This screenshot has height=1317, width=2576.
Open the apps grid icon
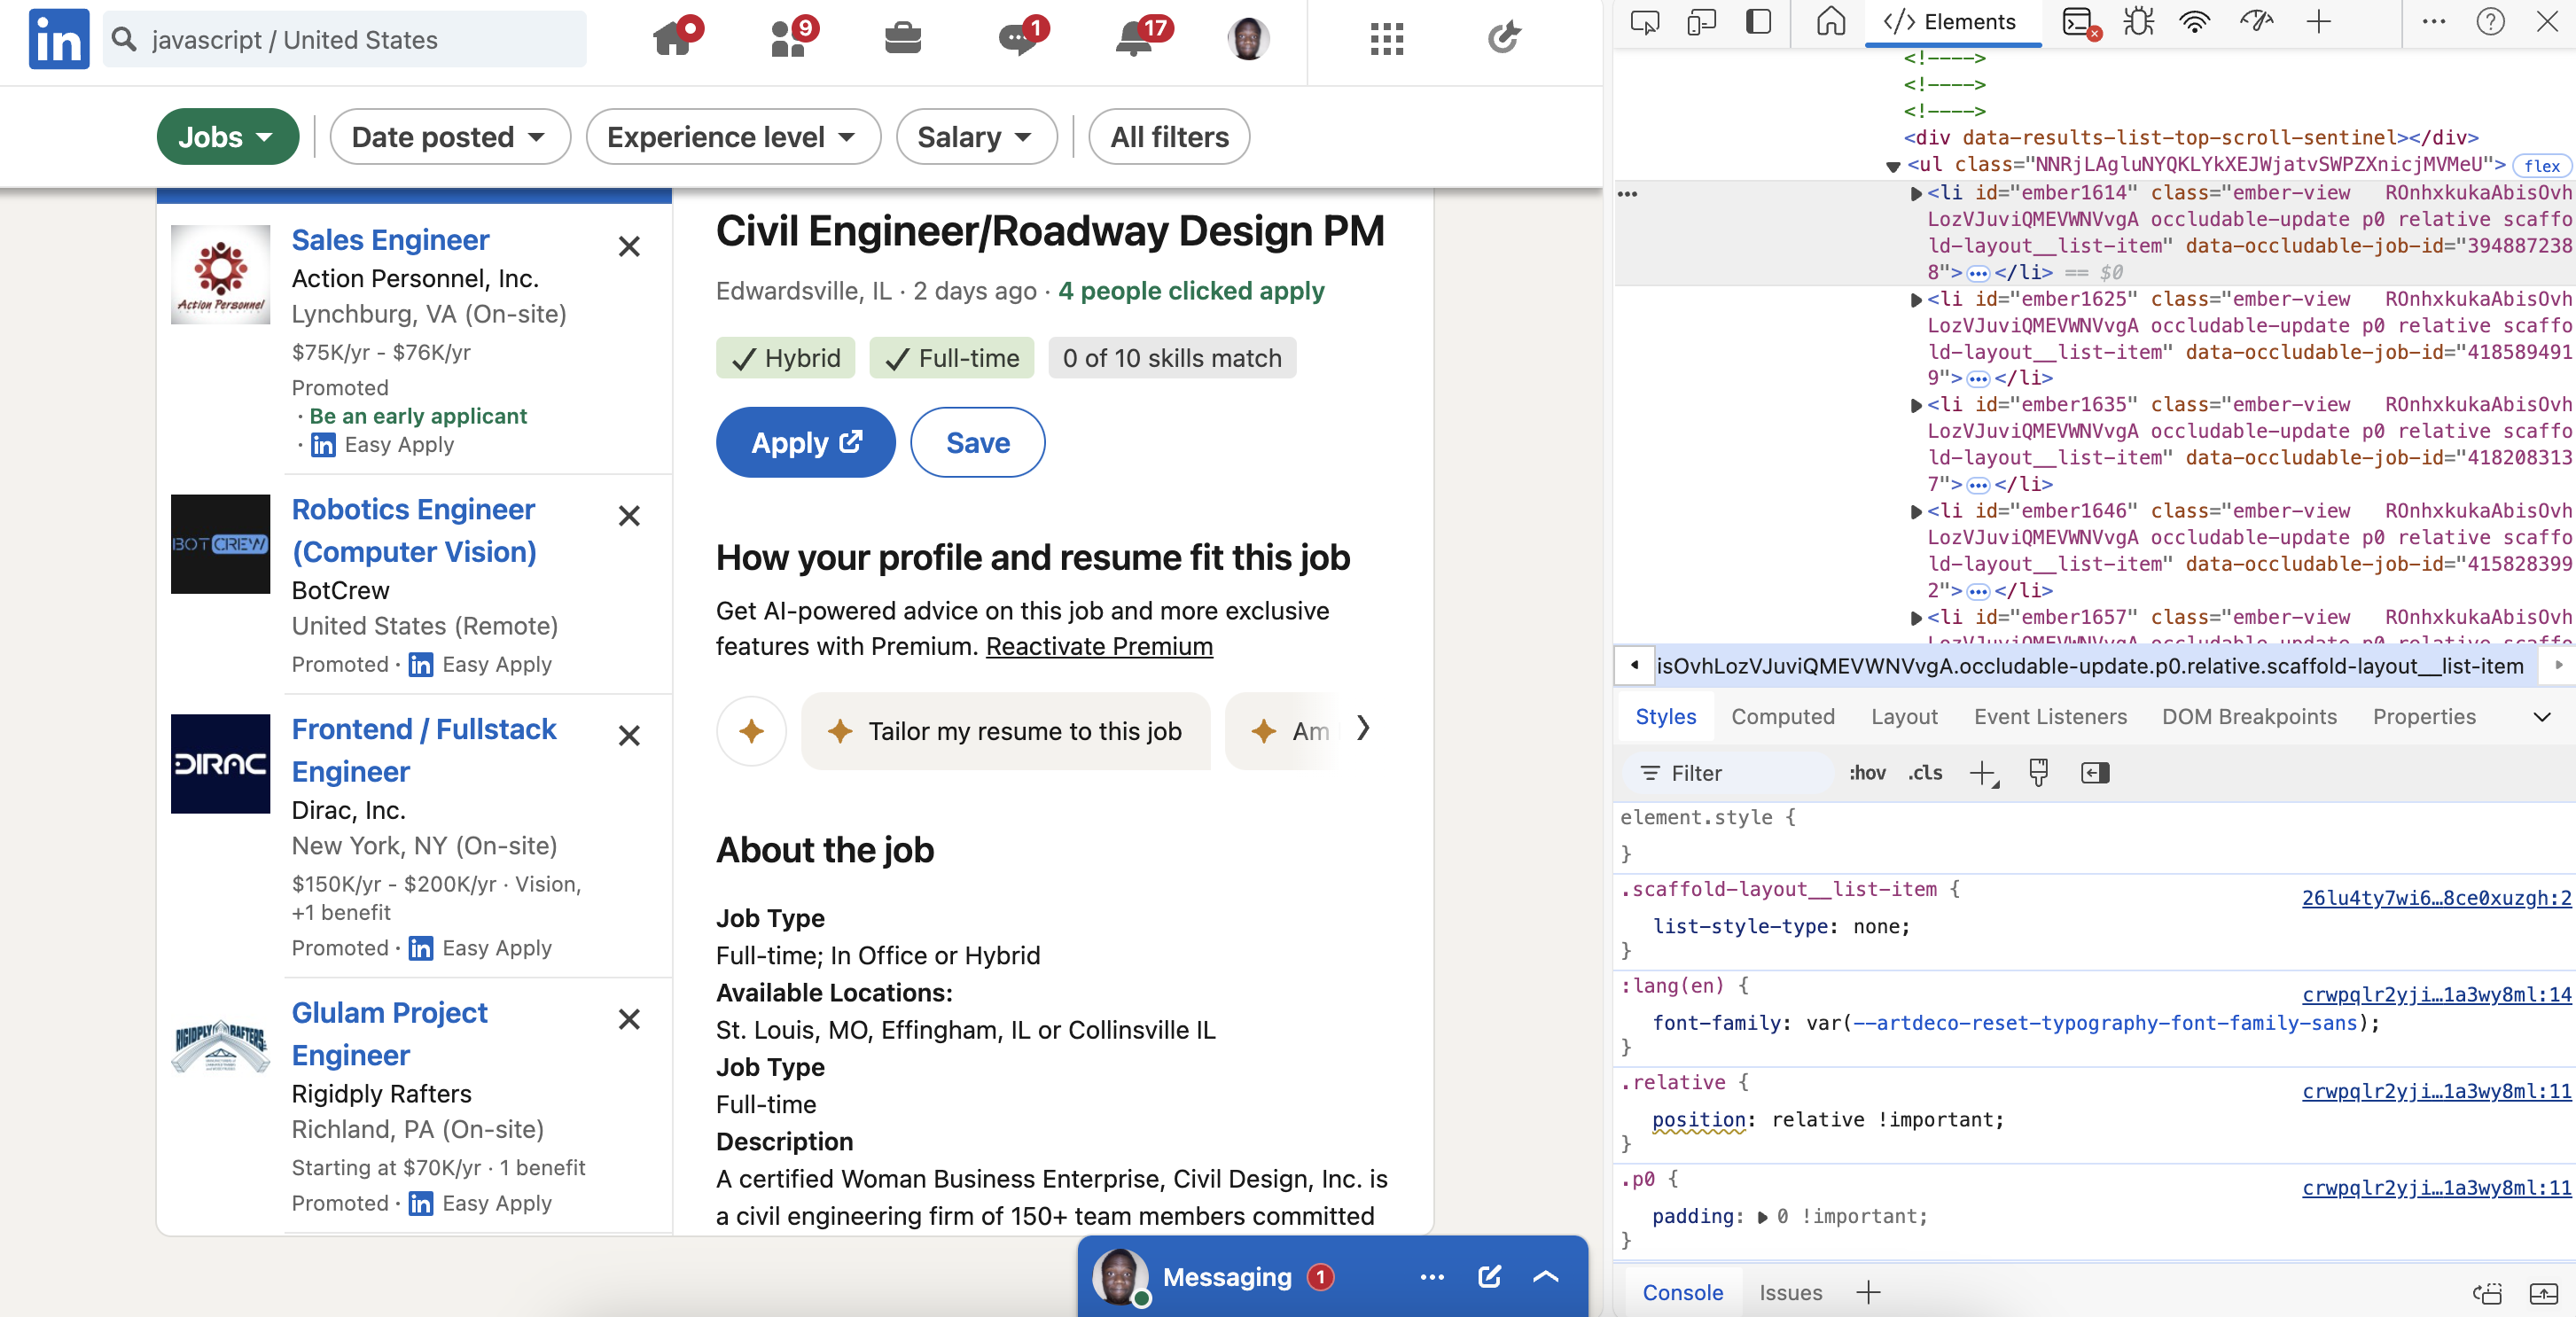tap(1387, 39)
